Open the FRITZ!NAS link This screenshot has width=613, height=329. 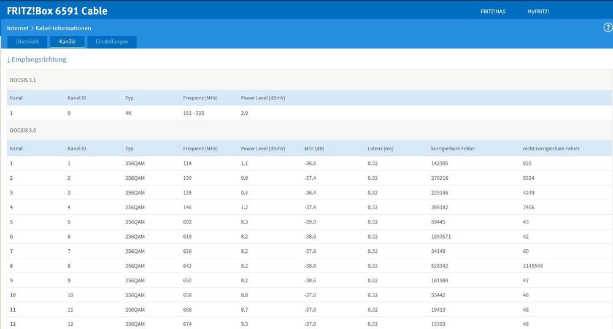(x=493, y=11)
